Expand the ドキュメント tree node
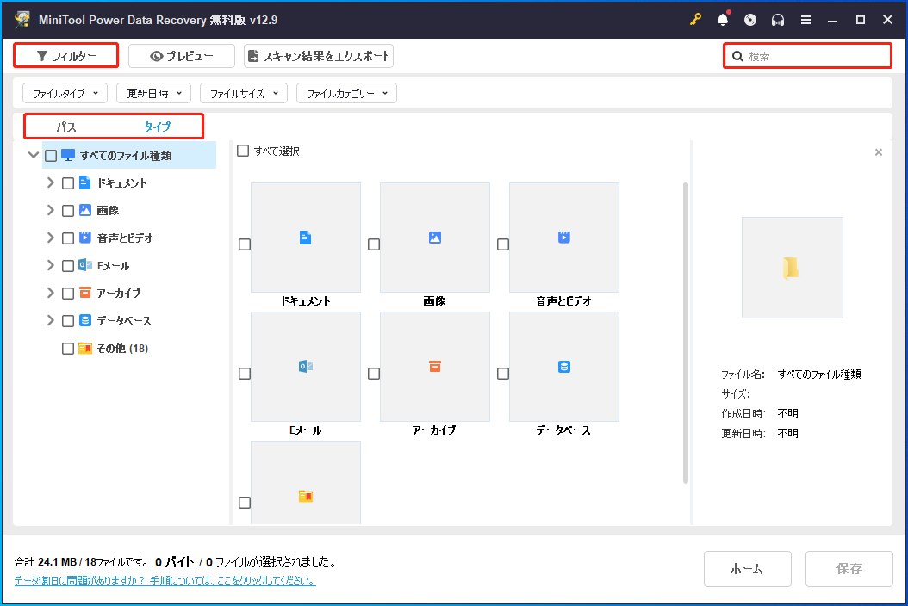The height and width of the screenshot is (606, 908). click(50, 182)
